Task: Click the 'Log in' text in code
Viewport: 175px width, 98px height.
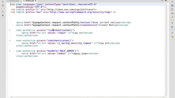Action: tap(78, 33)
